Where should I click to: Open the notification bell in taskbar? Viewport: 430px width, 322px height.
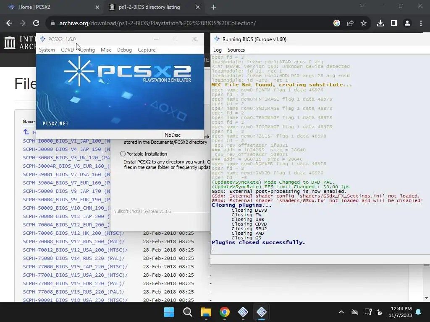click(419, 312)
